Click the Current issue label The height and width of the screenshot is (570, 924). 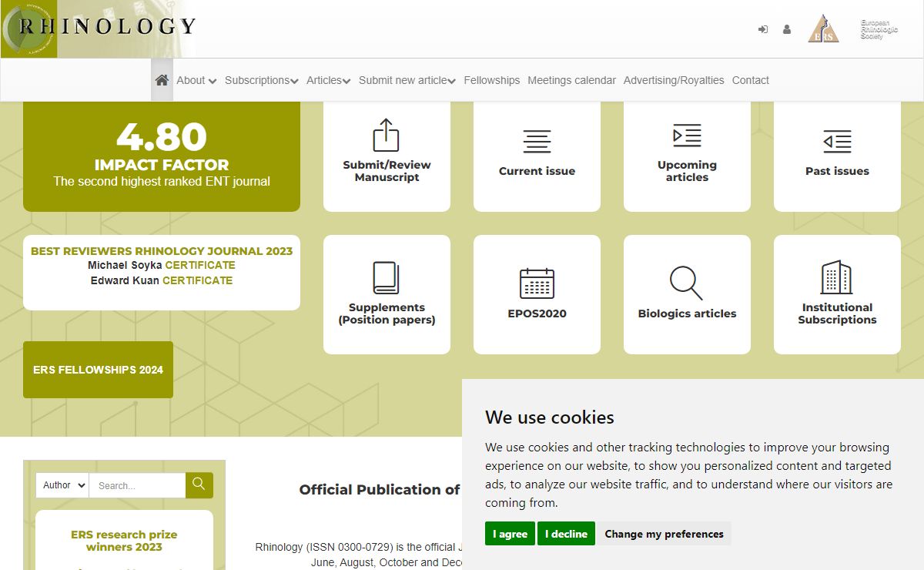537,171
